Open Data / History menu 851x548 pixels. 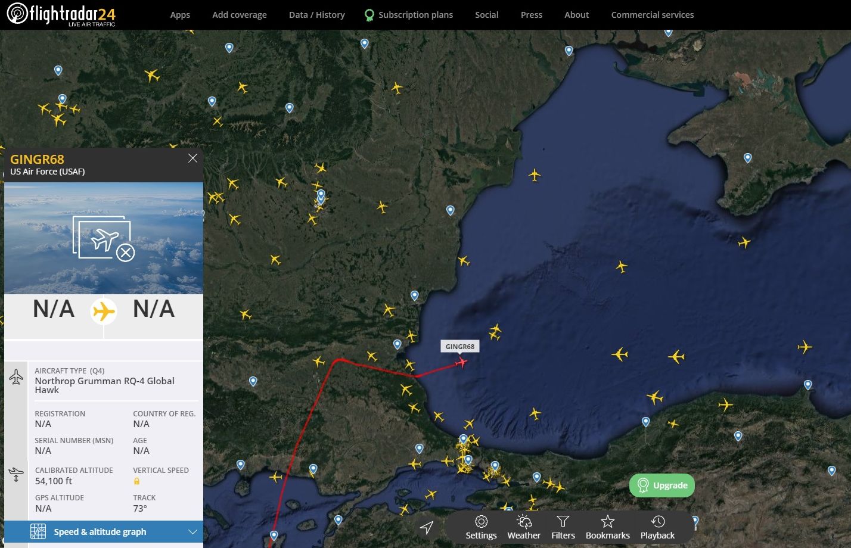(x=317, y=15)
